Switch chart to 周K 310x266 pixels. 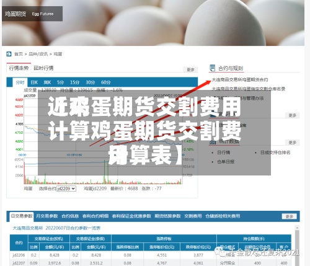coord(47,82)
